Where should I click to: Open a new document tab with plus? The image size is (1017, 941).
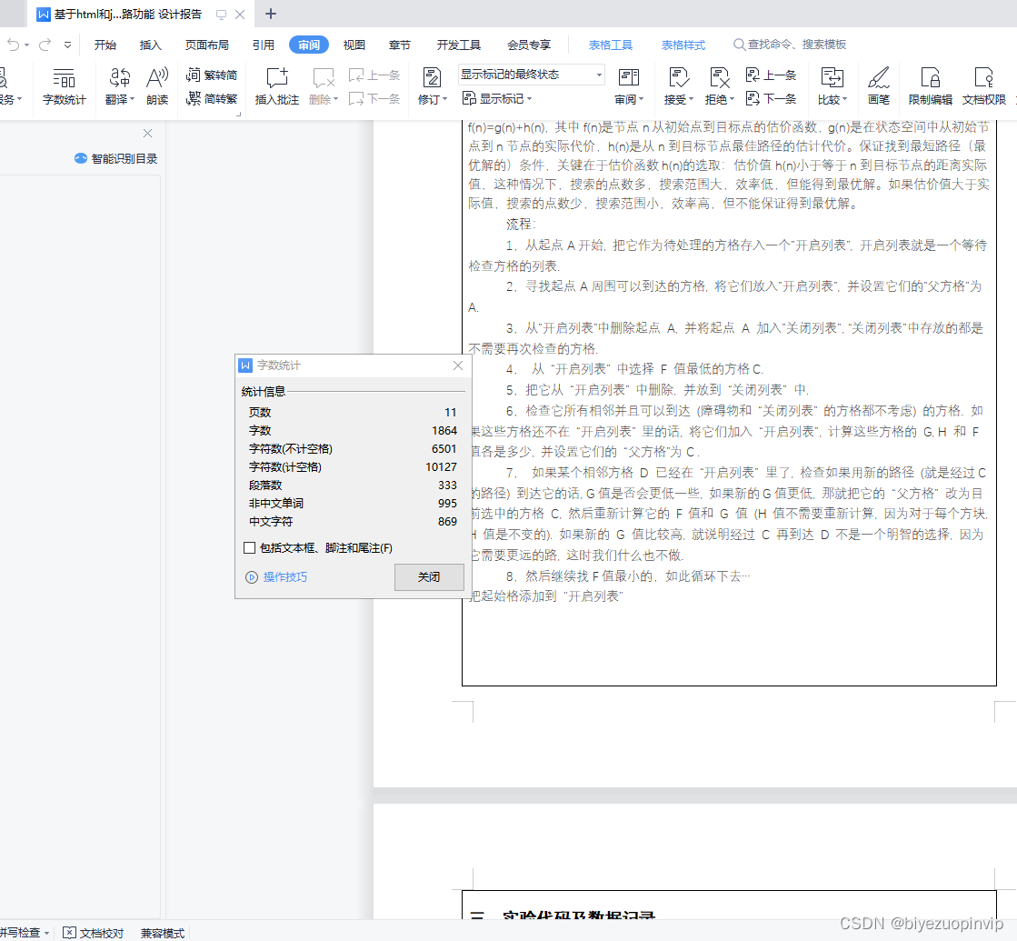271,14
